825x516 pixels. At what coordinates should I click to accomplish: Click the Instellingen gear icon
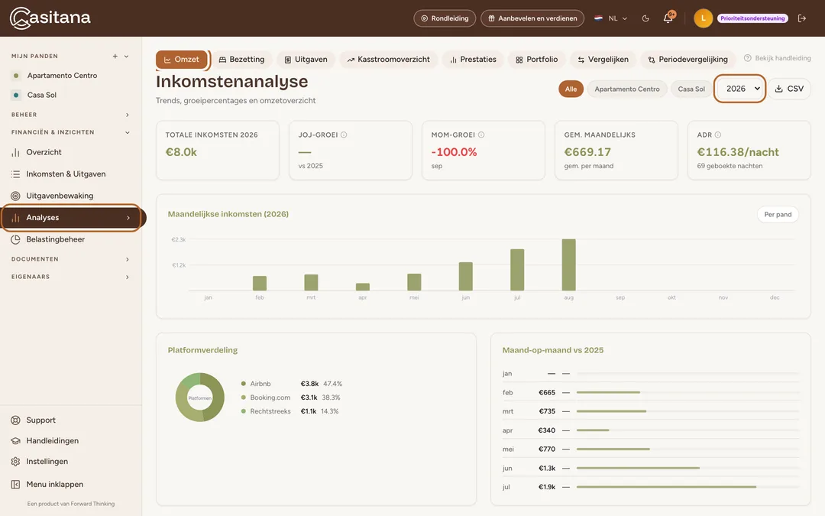tap(15, 462)
